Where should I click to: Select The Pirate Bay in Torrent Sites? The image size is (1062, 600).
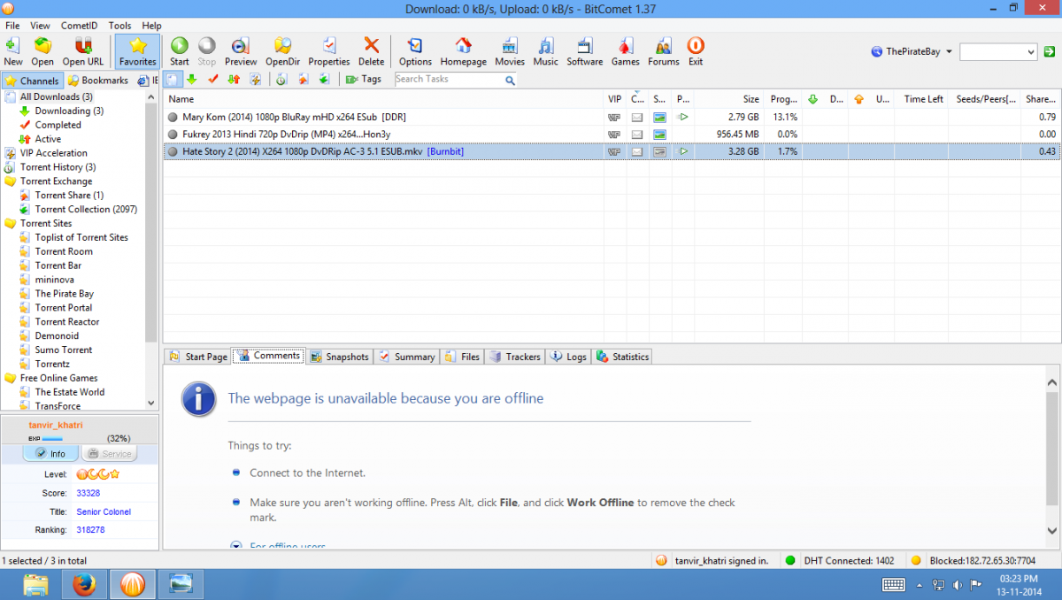[65, 294]
